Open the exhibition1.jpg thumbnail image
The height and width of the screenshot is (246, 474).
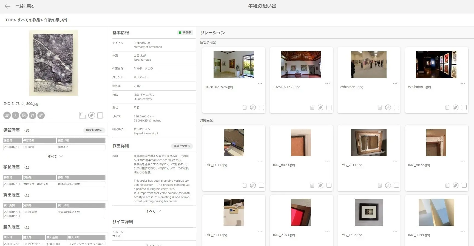[x=436, y=65]
